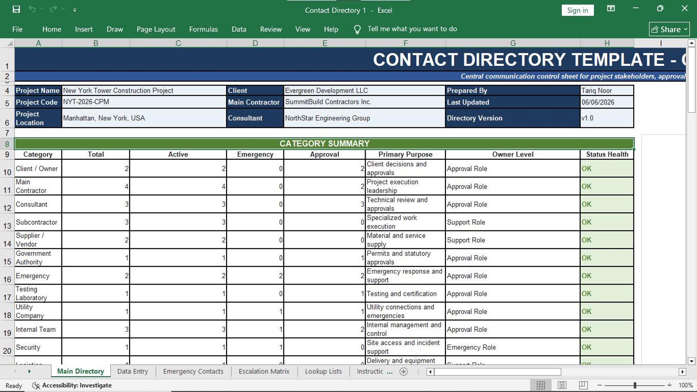Select the Testing and certification cell

point(405,294)
